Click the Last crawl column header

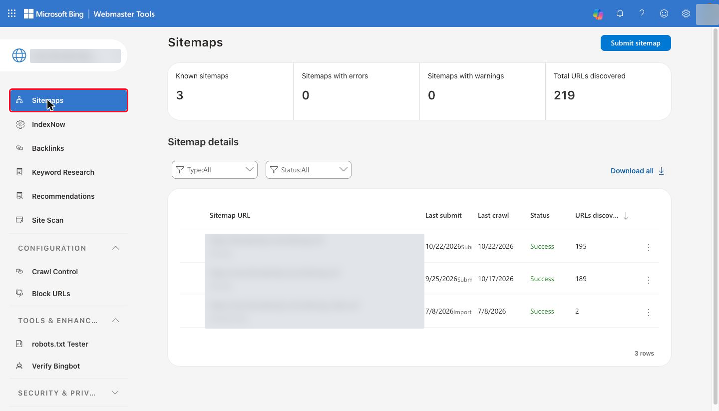point(493,216)
